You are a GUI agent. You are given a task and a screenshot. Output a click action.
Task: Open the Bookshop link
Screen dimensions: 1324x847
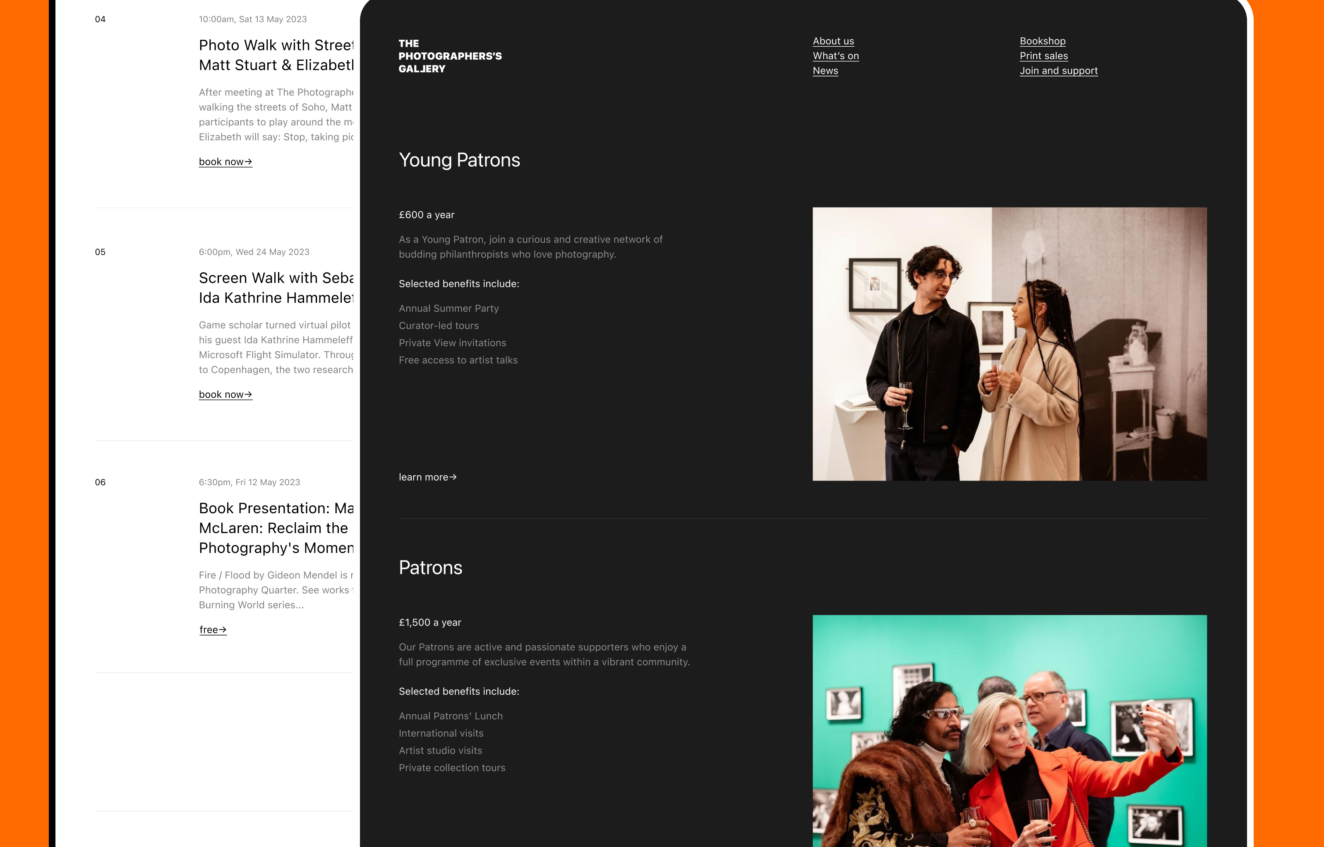(x=1042, y=41)
